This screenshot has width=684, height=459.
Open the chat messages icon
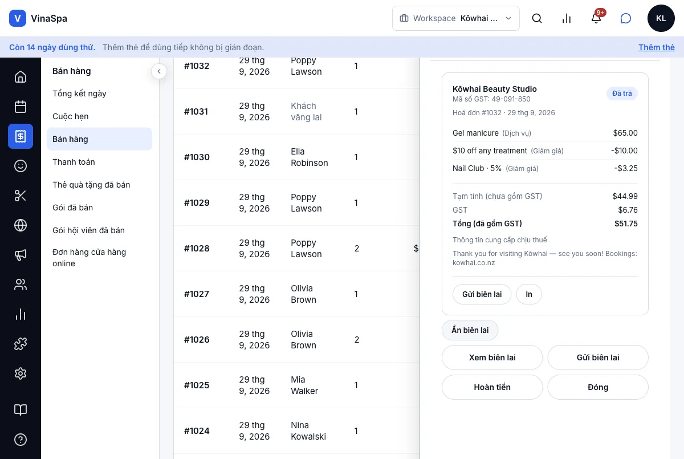click(626, 18)
